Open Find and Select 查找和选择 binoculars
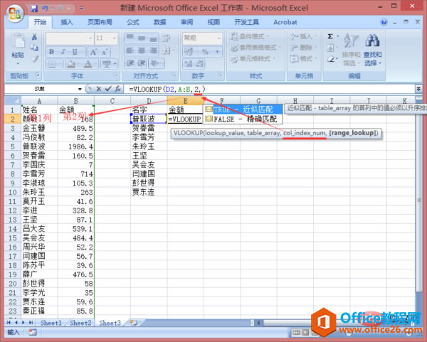This screenshot has width=427, height=342. pyautogui.click(x=372, y=50)
